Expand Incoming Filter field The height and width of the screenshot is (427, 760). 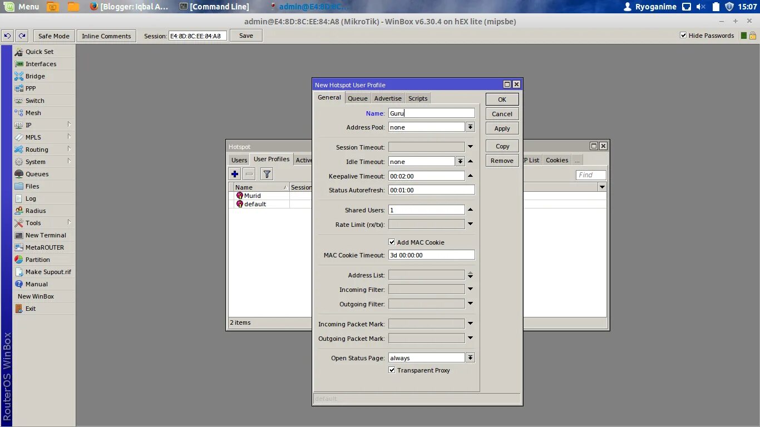[x=470, y=290]
